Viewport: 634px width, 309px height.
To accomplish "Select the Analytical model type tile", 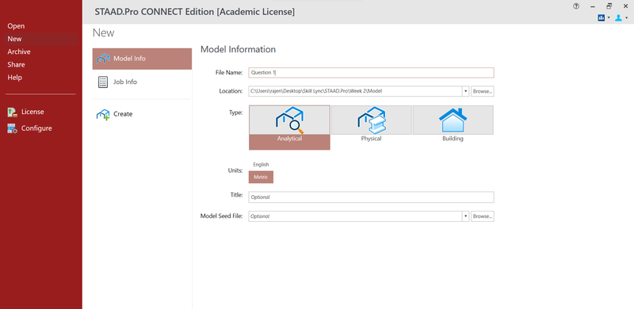I will [x=289, y=128].
